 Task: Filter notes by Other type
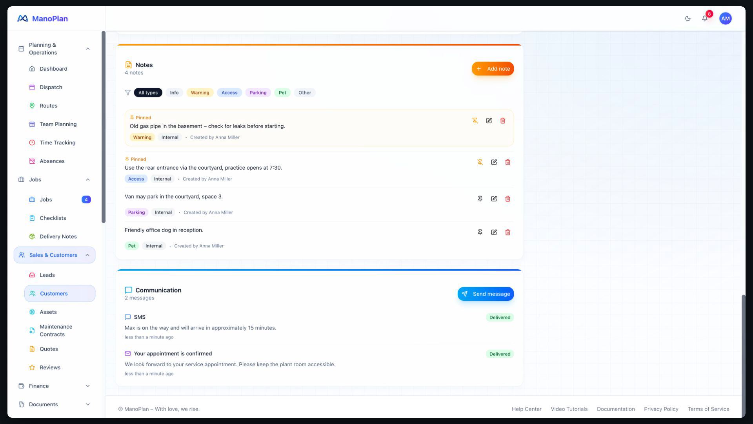click(x=305, y=93)
